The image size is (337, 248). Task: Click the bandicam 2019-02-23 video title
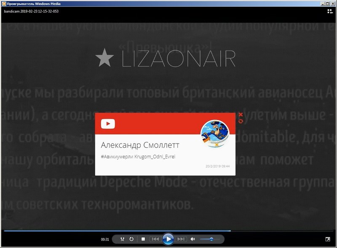coord(31,11)
